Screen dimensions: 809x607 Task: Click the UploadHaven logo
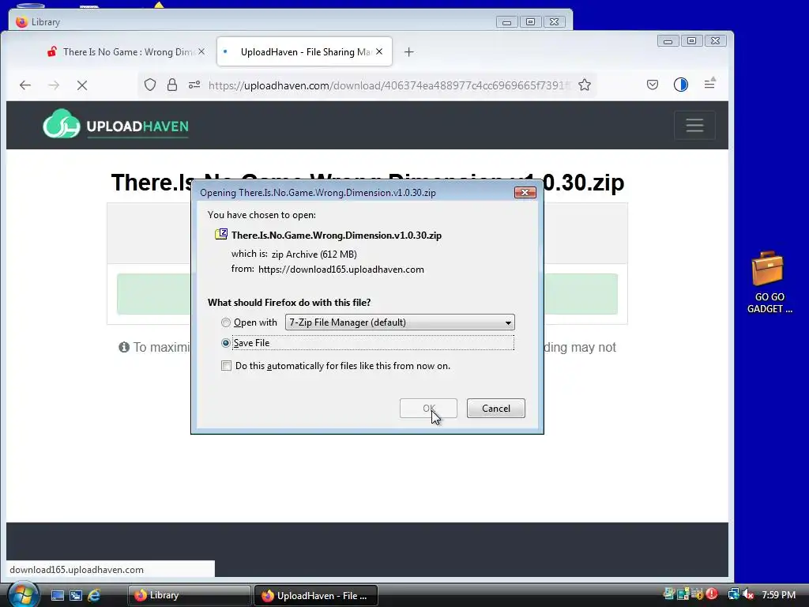(x=115, y=124)
